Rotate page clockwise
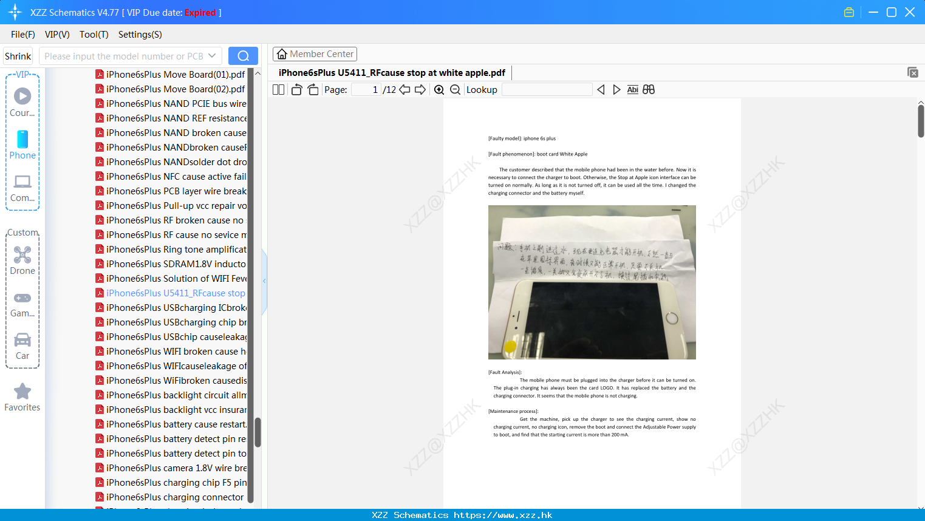 point(313,90)
